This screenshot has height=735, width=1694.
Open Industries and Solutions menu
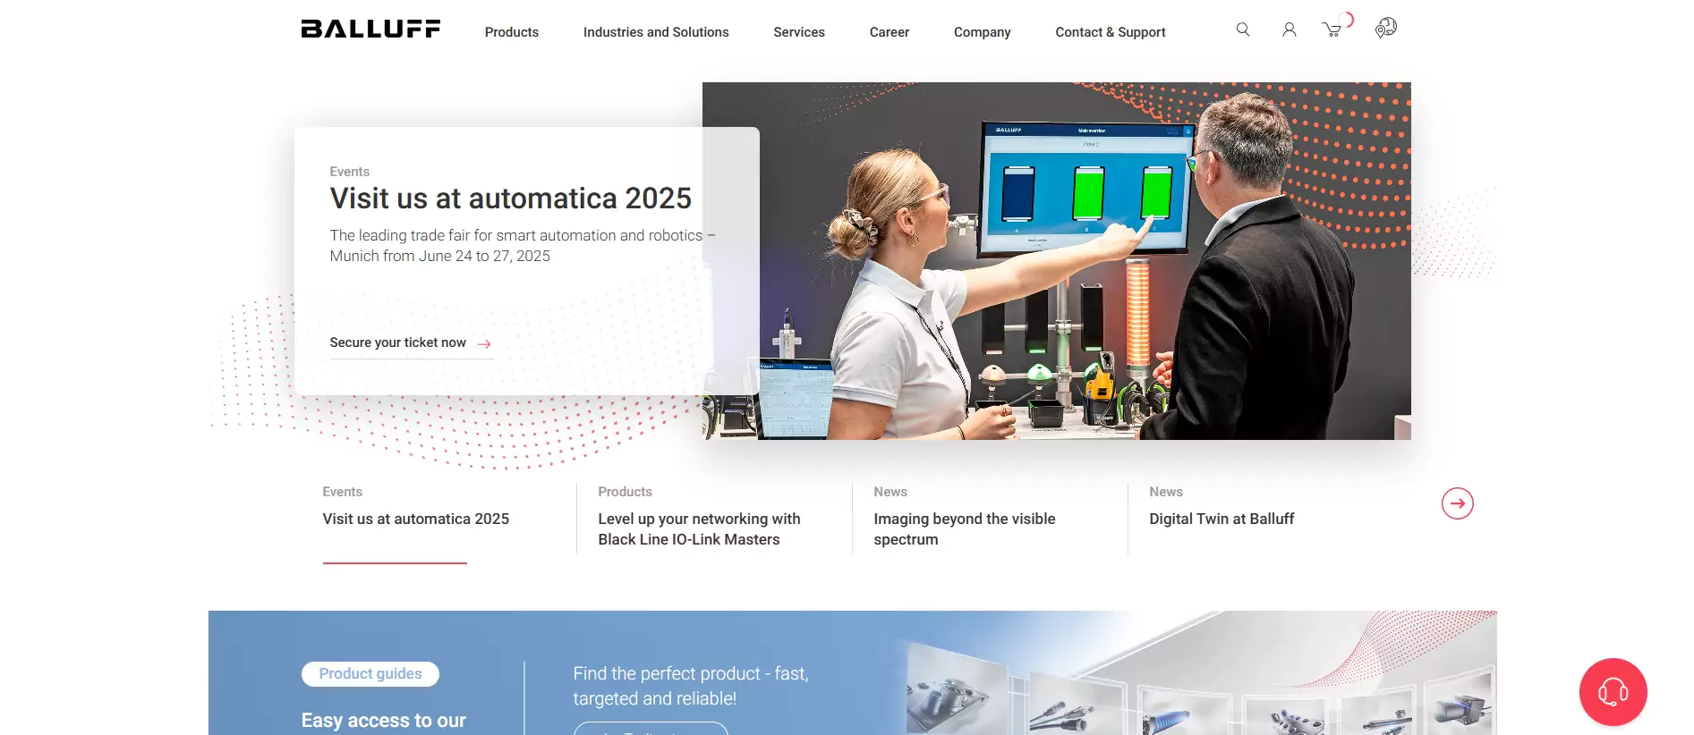(656, 32)
